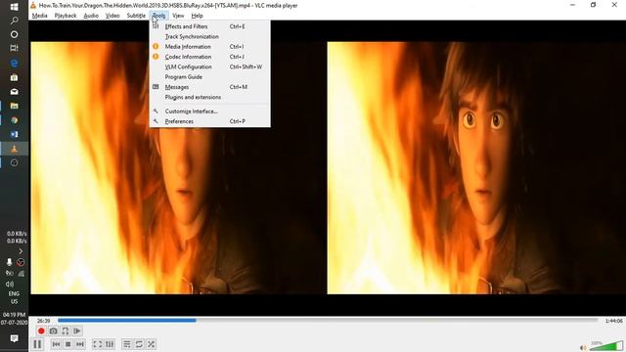Open Media Information from Tools menu
Image resolution: width=626 pixels, height=352 pixels.
point(209,47)
